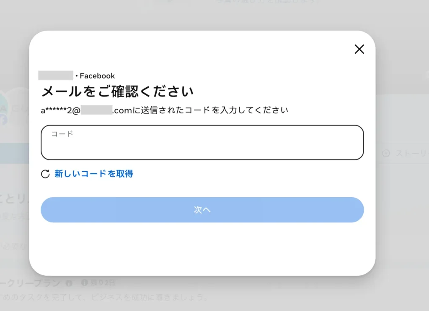
Task: Click the info icon next to ウィークリープラン
Action: click(69, 283)
